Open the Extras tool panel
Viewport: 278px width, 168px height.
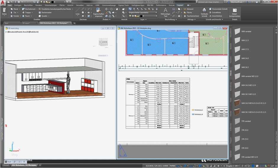4,12
